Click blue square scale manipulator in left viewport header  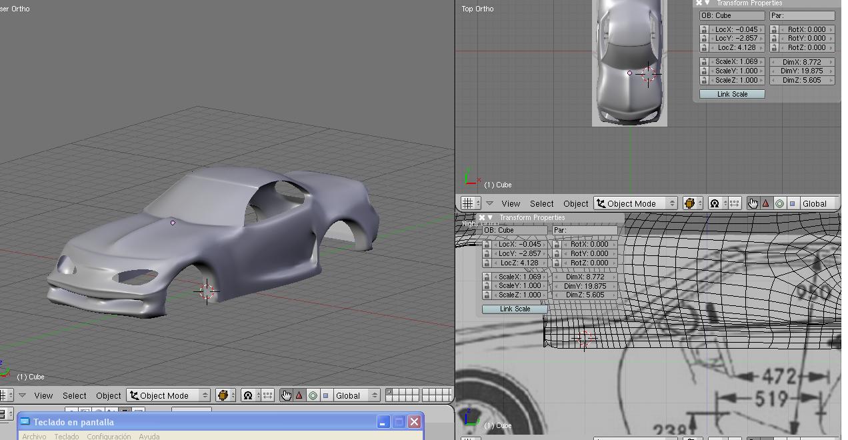pos(325,395)
